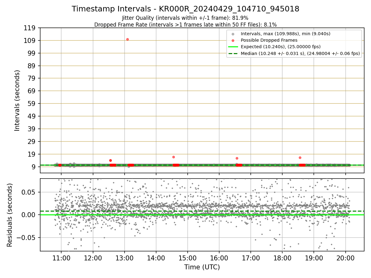
Task: Click the gray Intervals marker in the legend
Action: point(233,34)
